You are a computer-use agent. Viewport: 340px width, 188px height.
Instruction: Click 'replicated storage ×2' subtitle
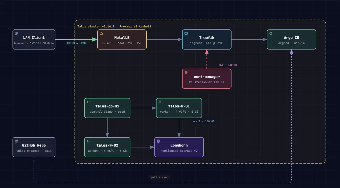(x=179, y=151)
